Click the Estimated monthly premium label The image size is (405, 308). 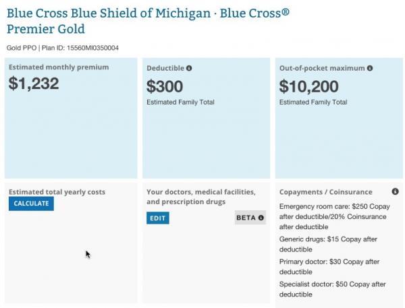59,67
